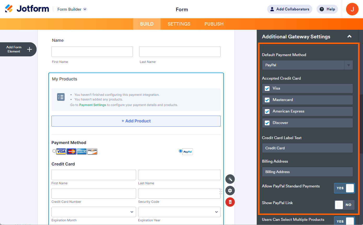Click the Payment Method heading
This screenshot has height=225, width=363.
[x=69, y=143]
